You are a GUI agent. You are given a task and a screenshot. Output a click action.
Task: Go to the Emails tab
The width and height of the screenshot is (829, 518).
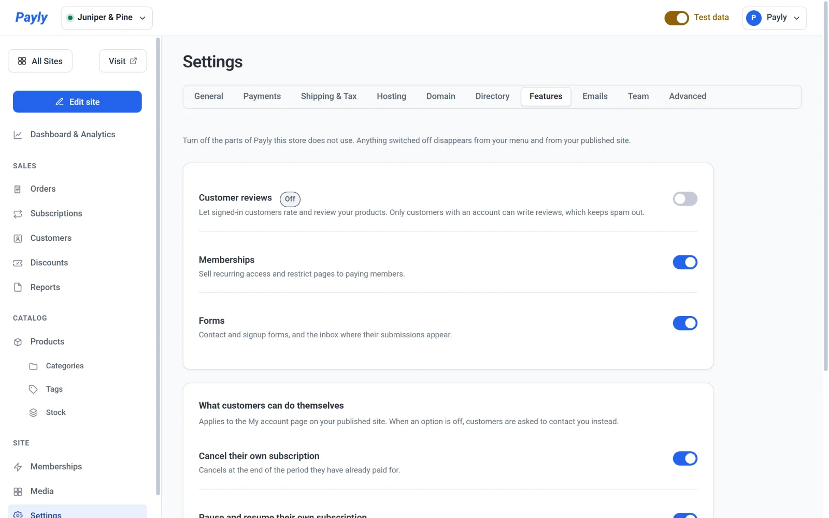pyautogui.click(x=595, y=96)
